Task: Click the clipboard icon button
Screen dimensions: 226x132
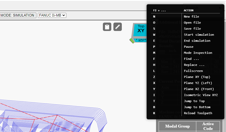Action: click(x=107, y=27)
